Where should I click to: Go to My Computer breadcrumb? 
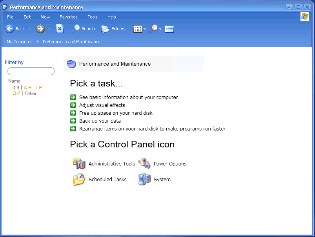point(19,42)
